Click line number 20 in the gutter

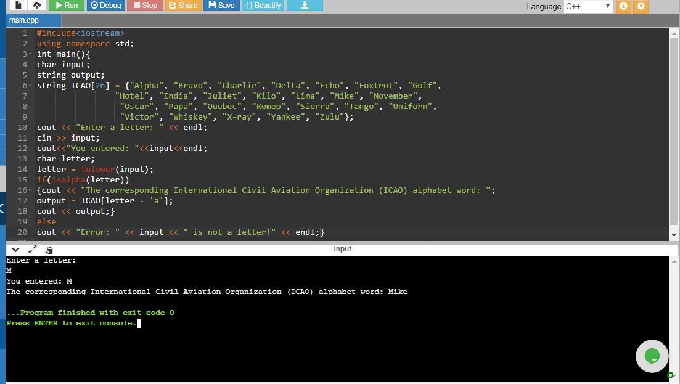click(x=22, y=232)
